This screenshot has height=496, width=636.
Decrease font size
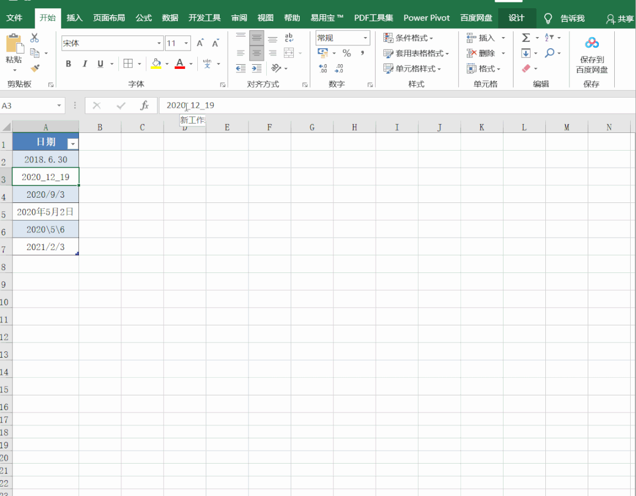point(216,43)
